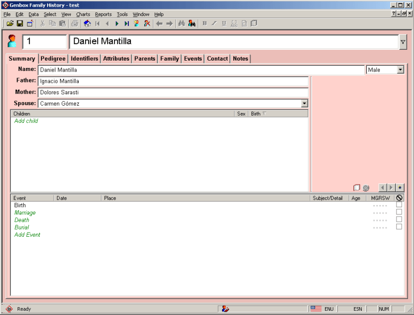Click the Add child link

(x=26, y=121)
